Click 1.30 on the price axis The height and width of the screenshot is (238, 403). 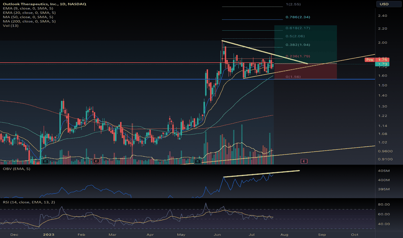pos(383,106)
